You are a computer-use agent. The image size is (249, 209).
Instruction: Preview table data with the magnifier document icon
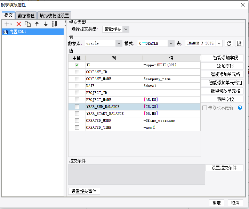coord(239,43)
